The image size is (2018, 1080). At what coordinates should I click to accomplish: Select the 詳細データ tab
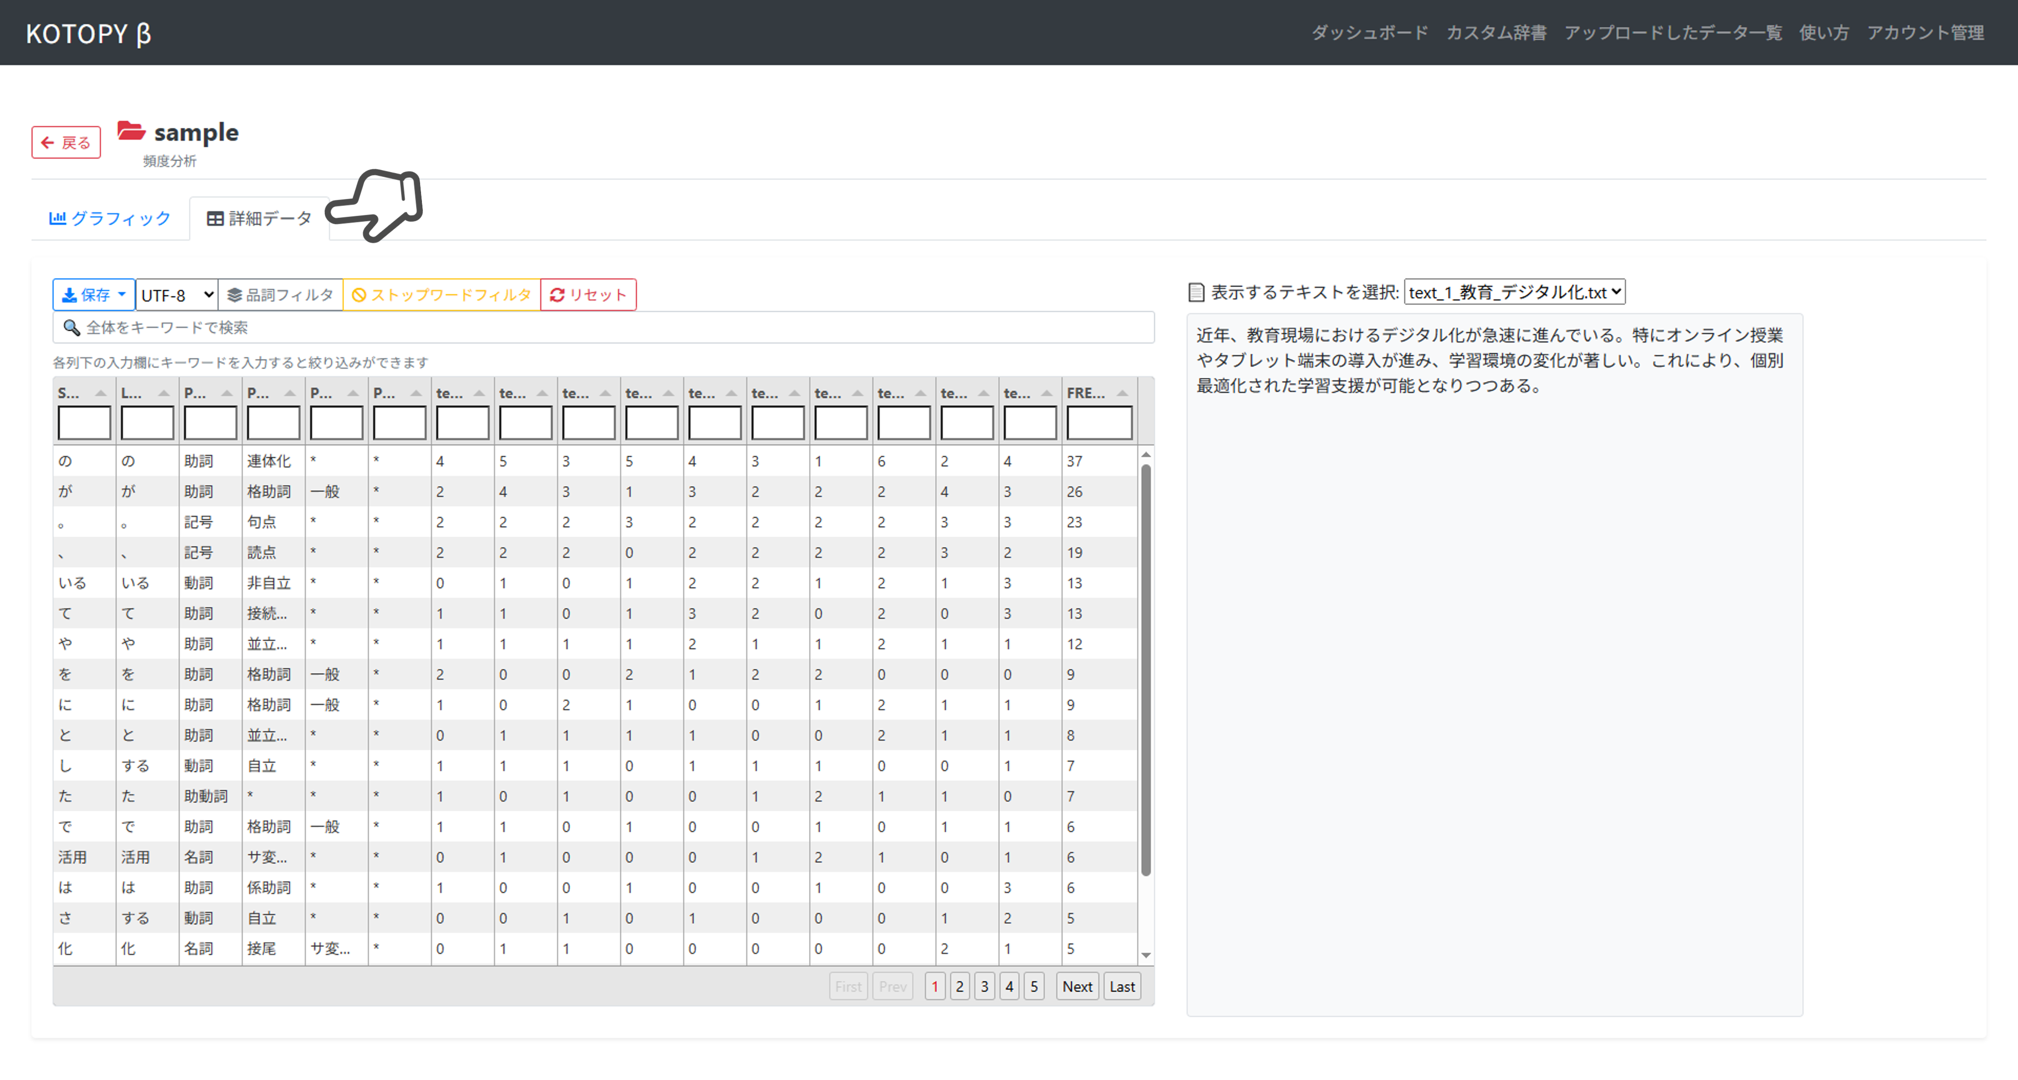click(x=259, y=218)
